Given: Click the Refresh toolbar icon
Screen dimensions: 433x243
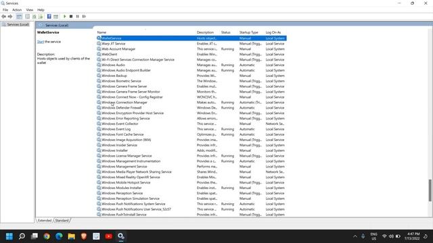Looking at the screenshot, I should 35,16.
